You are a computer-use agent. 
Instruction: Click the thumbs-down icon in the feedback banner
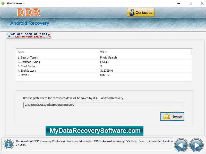[x=49, y=35]
